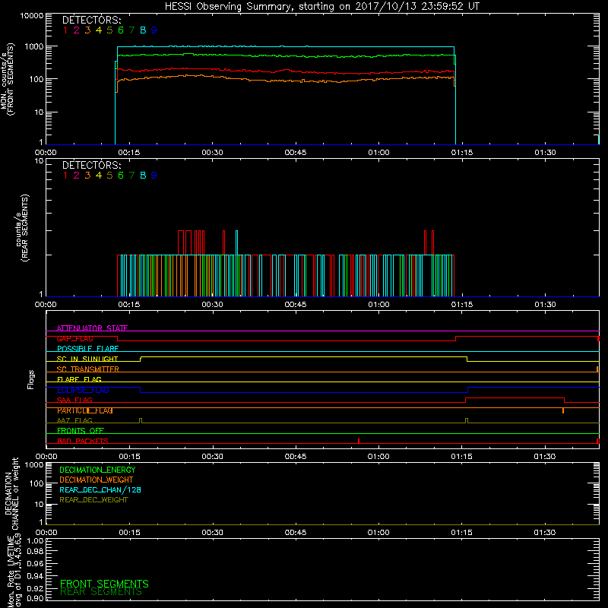Click the 01:15 time tick under Flags plot

(x=462, y=457)
